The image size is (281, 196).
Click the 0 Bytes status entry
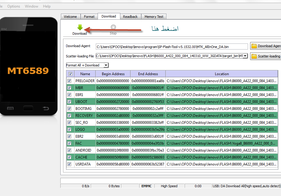[106, 186]
